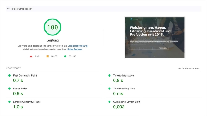Screen dimensions: 207x116
Task: Click the First Contentful Paint green status dot
Action: point(9,76)
